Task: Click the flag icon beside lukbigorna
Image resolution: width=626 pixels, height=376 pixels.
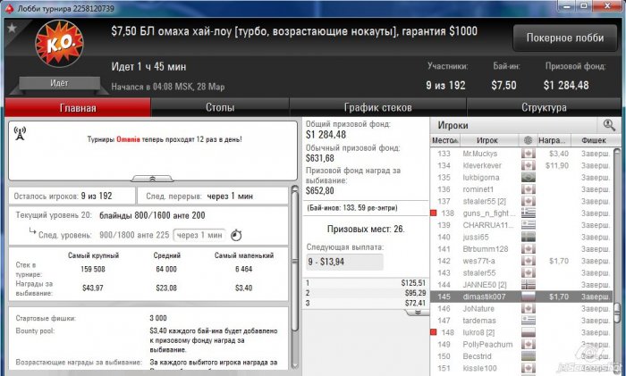Action: click(x=529, y=178)
